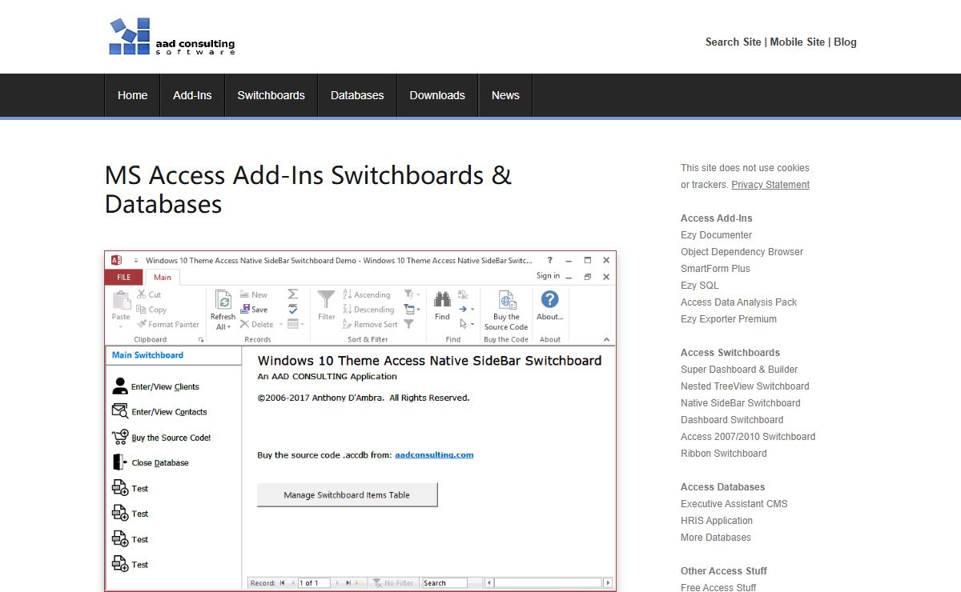The height and width of the screenshot is (592, 961).
Task: Select the Format Painter tool
Action: point(168,325)
